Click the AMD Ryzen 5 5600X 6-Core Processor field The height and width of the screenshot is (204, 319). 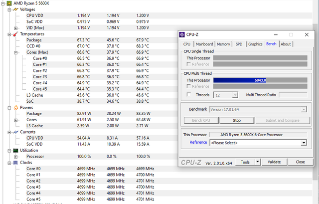pos(258,135)
